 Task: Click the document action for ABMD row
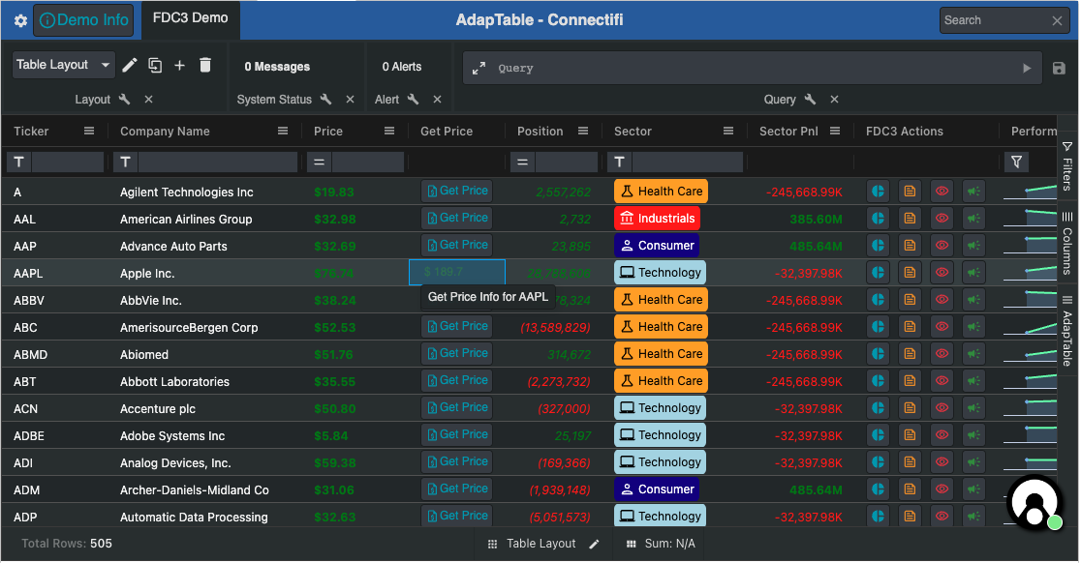pos(910,354)
